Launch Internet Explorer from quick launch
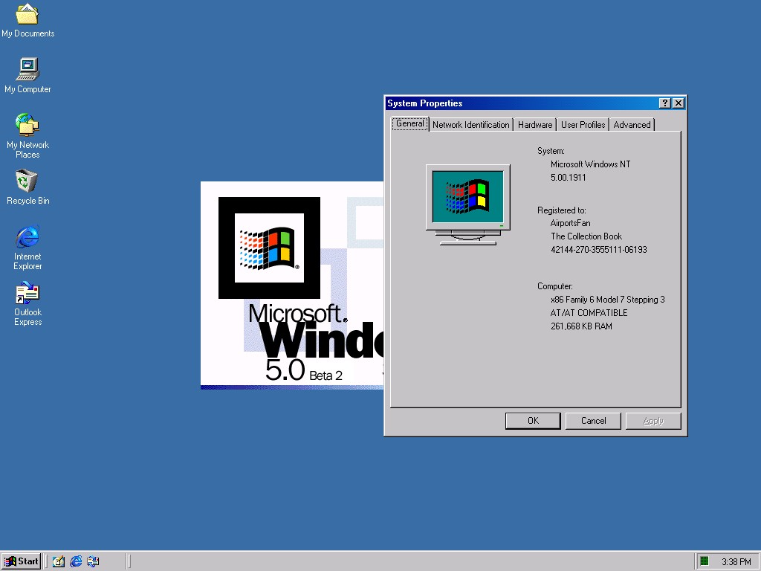Screen dimensions: 761x571 (x=76, y=562)
